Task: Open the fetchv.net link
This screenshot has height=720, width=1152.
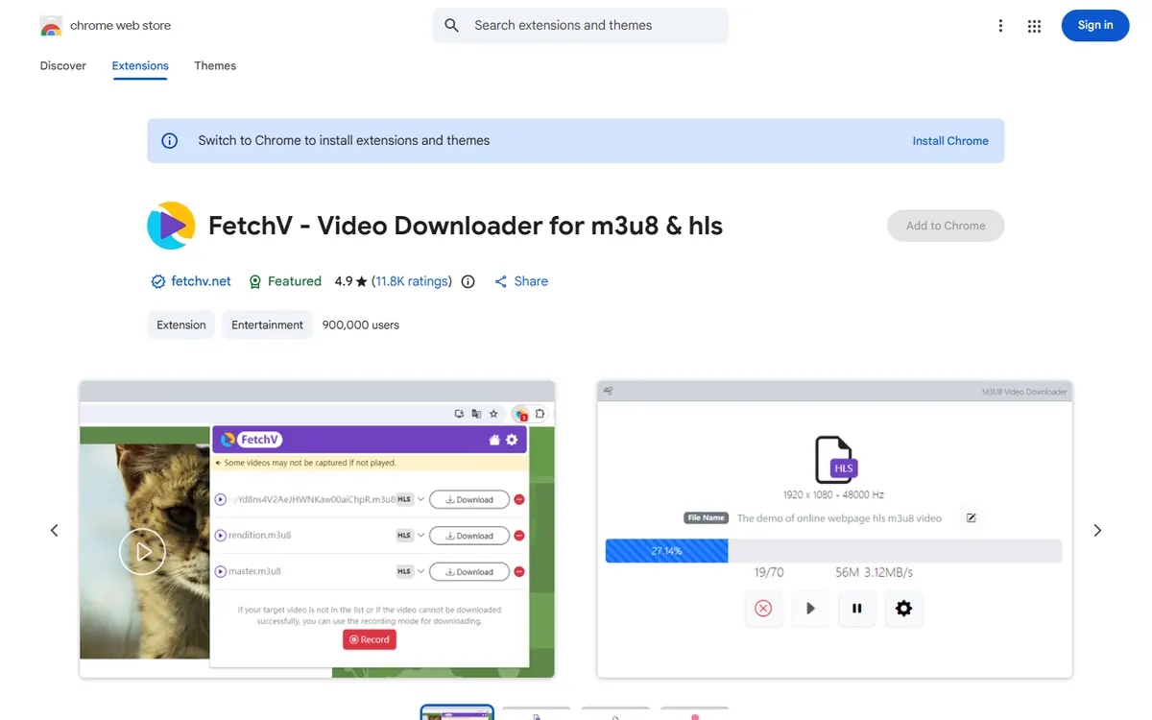Action: pos(202,282)
